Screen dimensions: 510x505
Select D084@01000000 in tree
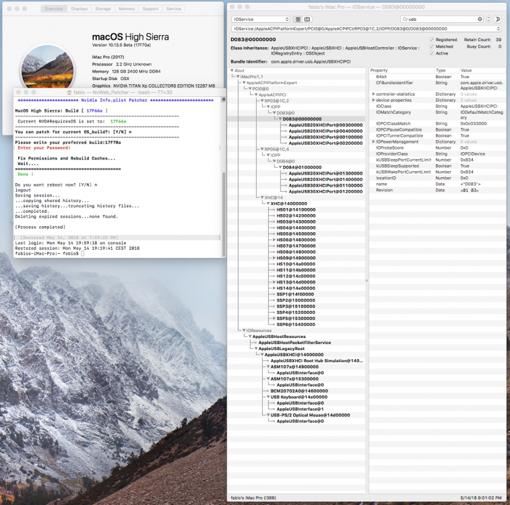(x=302, y=168)
